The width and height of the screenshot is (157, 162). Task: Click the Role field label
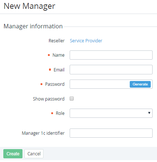coord(60,113)
